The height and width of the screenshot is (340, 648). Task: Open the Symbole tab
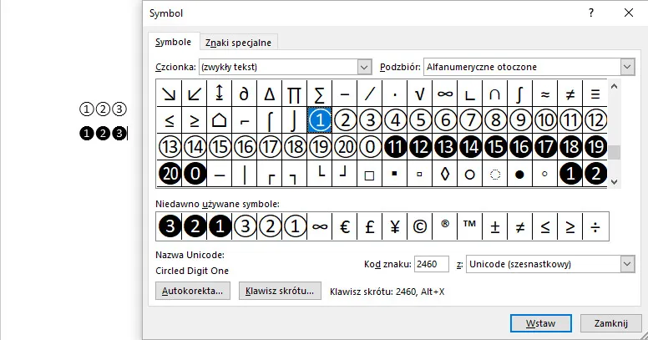174,42
